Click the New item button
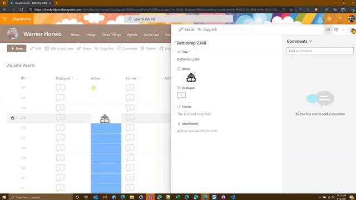356x200 pixels. [x=17, y=48]
